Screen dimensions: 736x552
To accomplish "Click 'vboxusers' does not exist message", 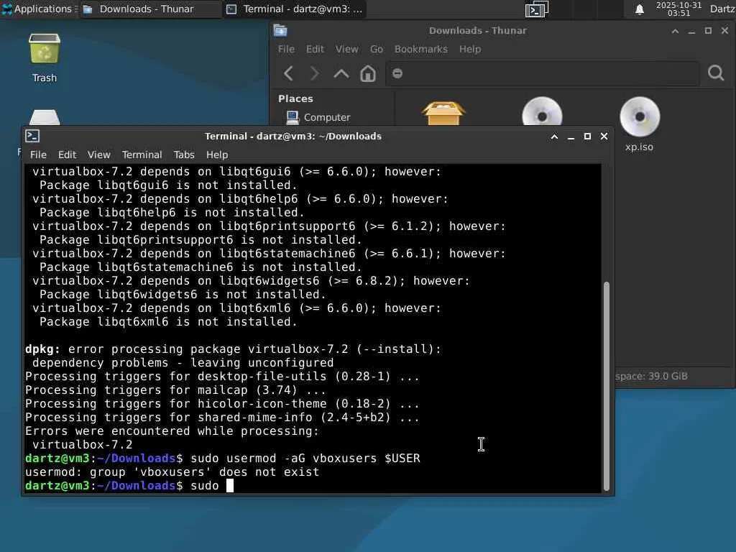I will pyautogui.click(x=172, y=471).
